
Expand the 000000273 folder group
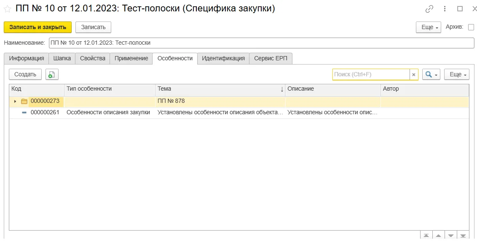[15, 101]
